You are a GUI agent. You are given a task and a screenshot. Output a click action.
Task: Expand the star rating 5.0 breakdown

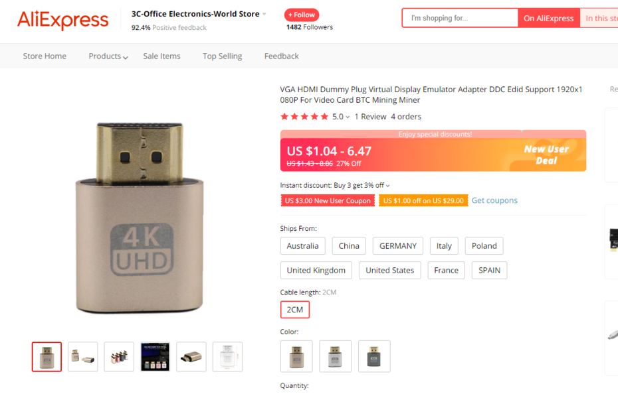(341, 117)
